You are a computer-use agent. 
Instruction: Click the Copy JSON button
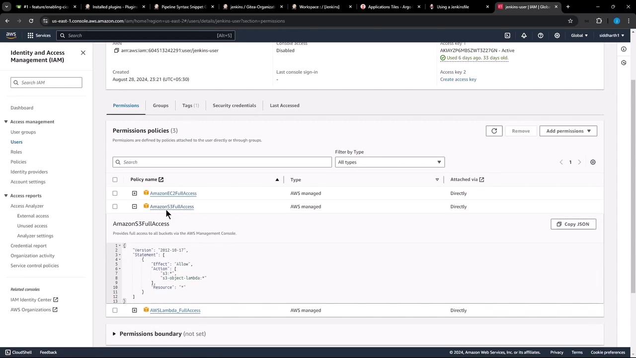[x=573, y=224]
